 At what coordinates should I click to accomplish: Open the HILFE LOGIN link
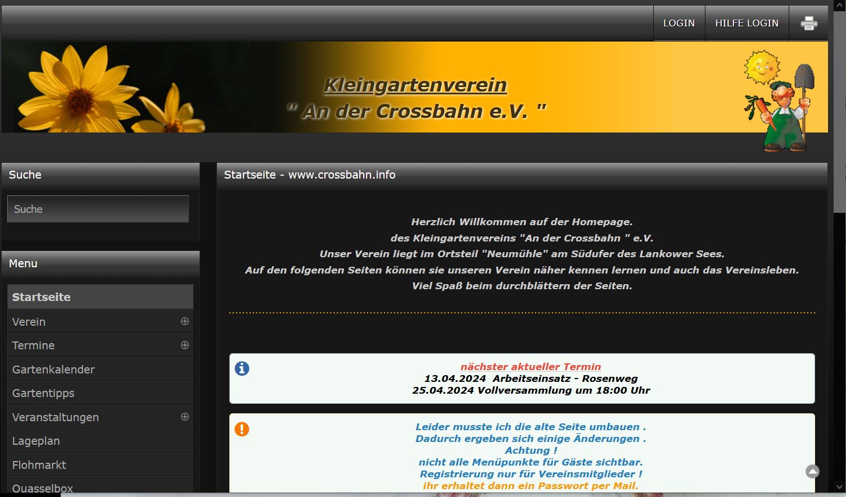point(747,24)
